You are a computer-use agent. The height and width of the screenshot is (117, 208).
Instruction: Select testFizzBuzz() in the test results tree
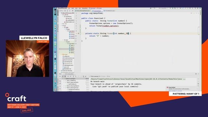[x=72, y=84]
